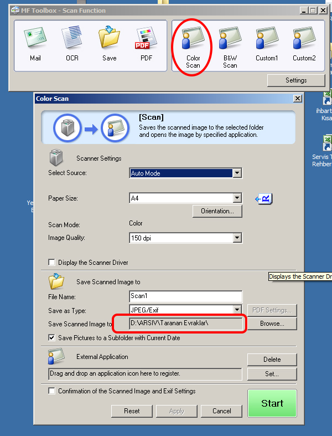Expand the Paper Size dropdown

237,198
